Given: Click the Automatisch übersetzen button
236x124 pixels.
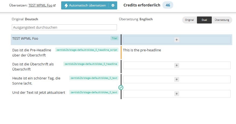Looking at the screenshot, I should click(x=85, y=5).
